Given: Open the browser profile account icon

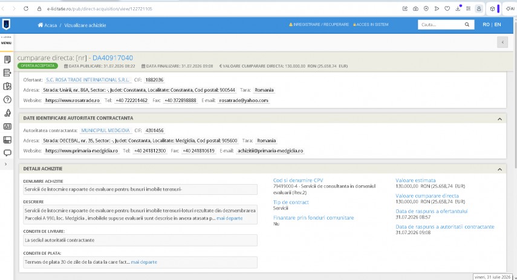Looking at the screenshot, I should tap(479, 9).
